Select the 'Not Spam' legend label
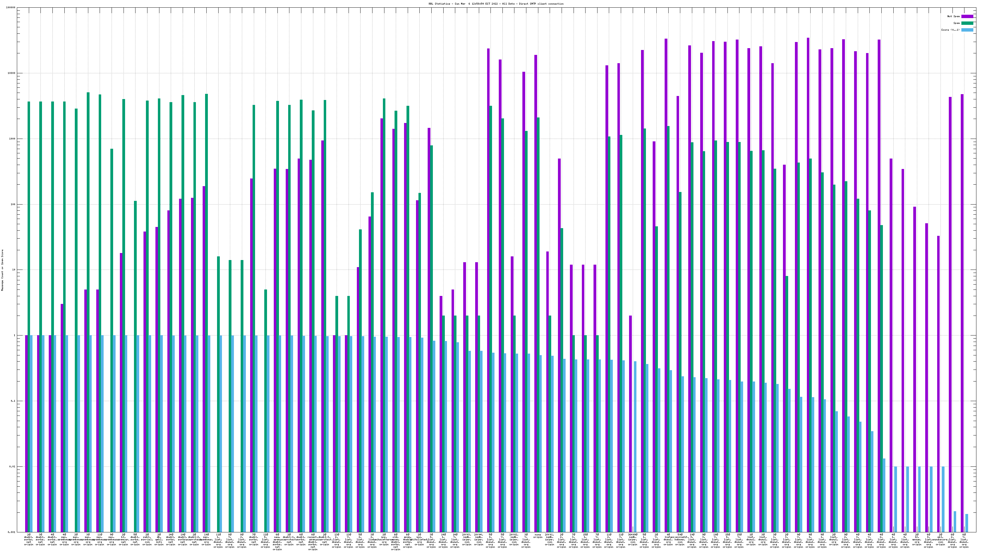 coord(954,16)
